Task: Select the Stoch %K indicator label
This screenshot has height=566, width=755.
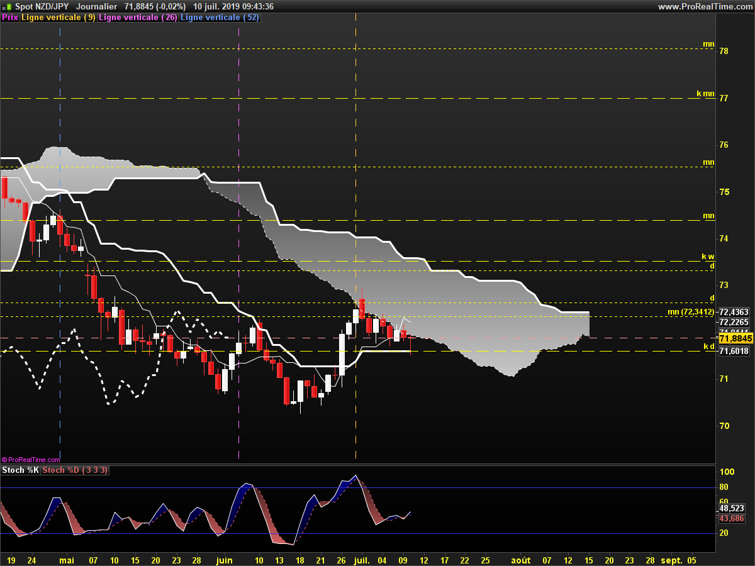Action: click(x=21, y=470)
